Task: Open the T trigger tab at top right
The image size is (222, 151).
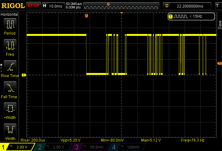Action: (x=218, y=6)
